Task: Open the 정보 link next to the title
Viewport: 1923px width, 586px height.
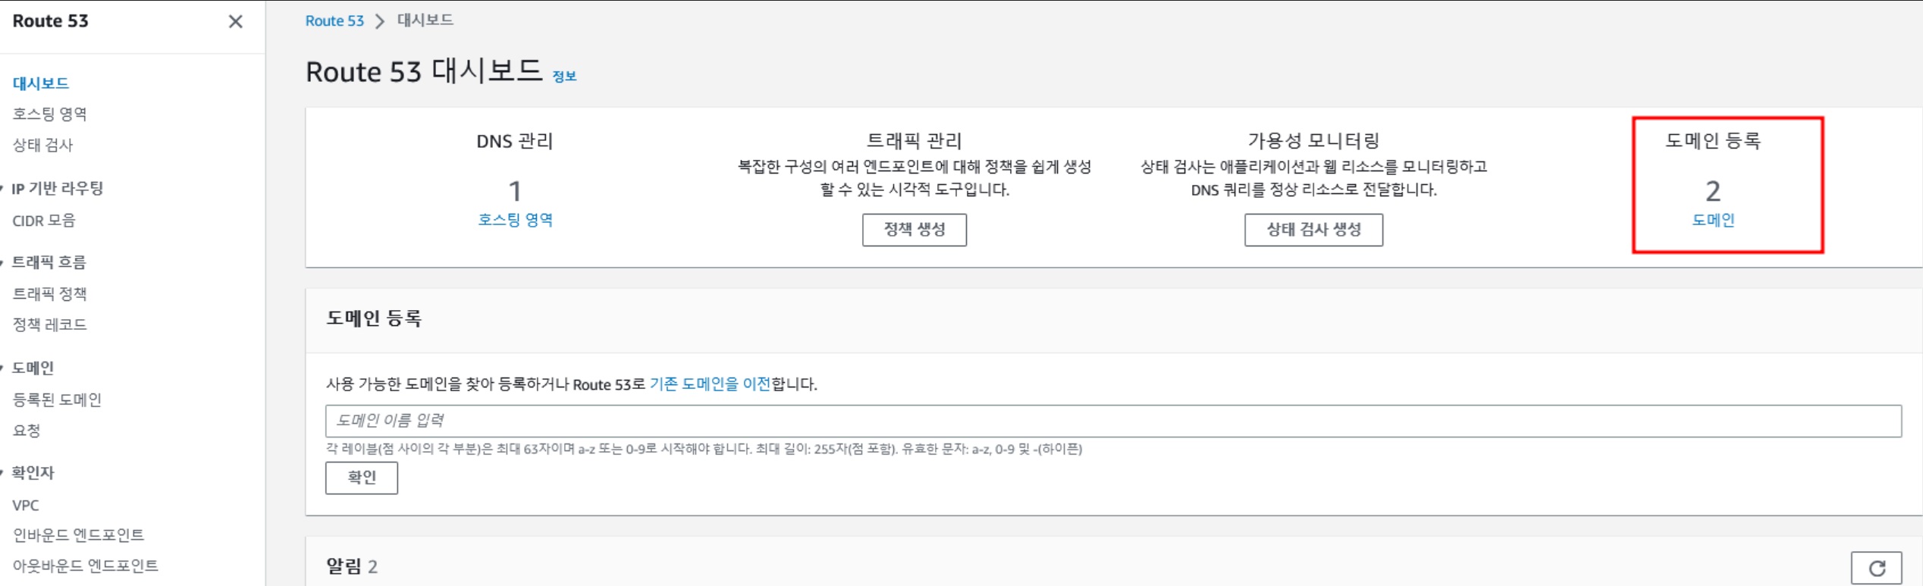Action: pos(564,76)
